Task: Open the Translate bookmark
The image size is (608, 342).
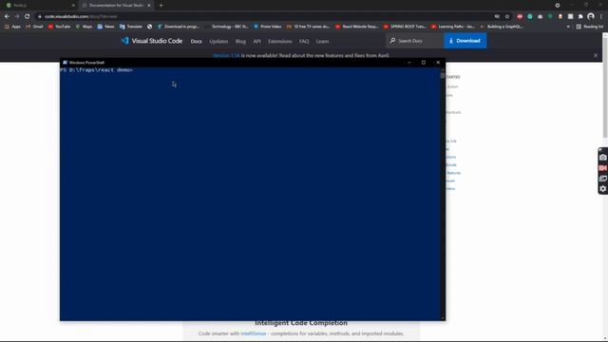Action: click(131, 27)
